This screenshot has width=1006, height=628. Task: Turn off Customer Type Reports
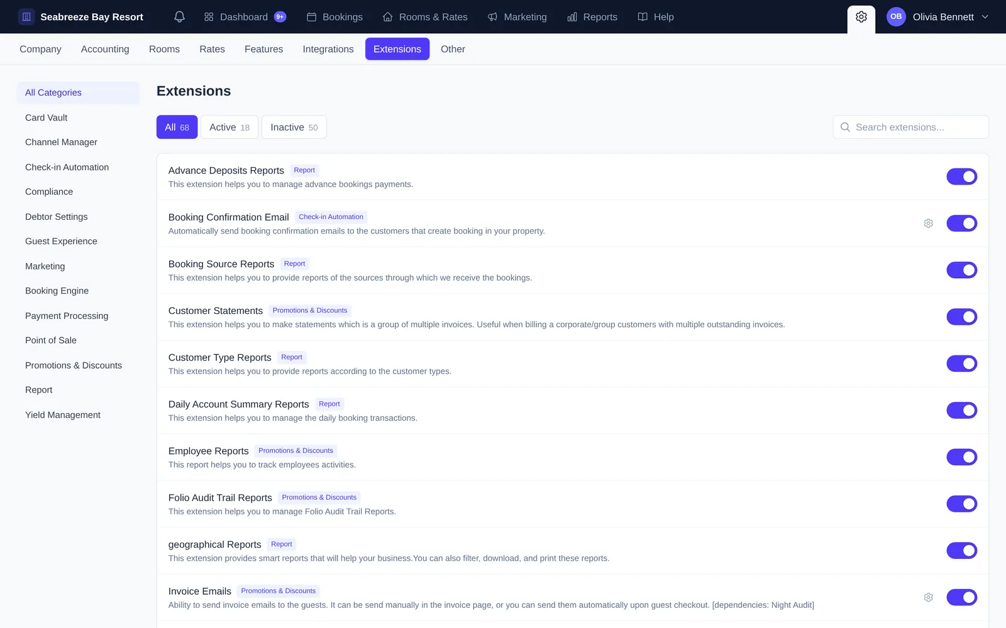tap(961, 364)
